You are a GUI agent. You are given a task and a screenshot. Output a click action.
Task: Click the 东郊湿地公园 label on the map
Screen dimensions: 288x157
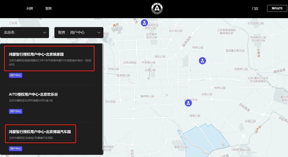click(255, 23)
